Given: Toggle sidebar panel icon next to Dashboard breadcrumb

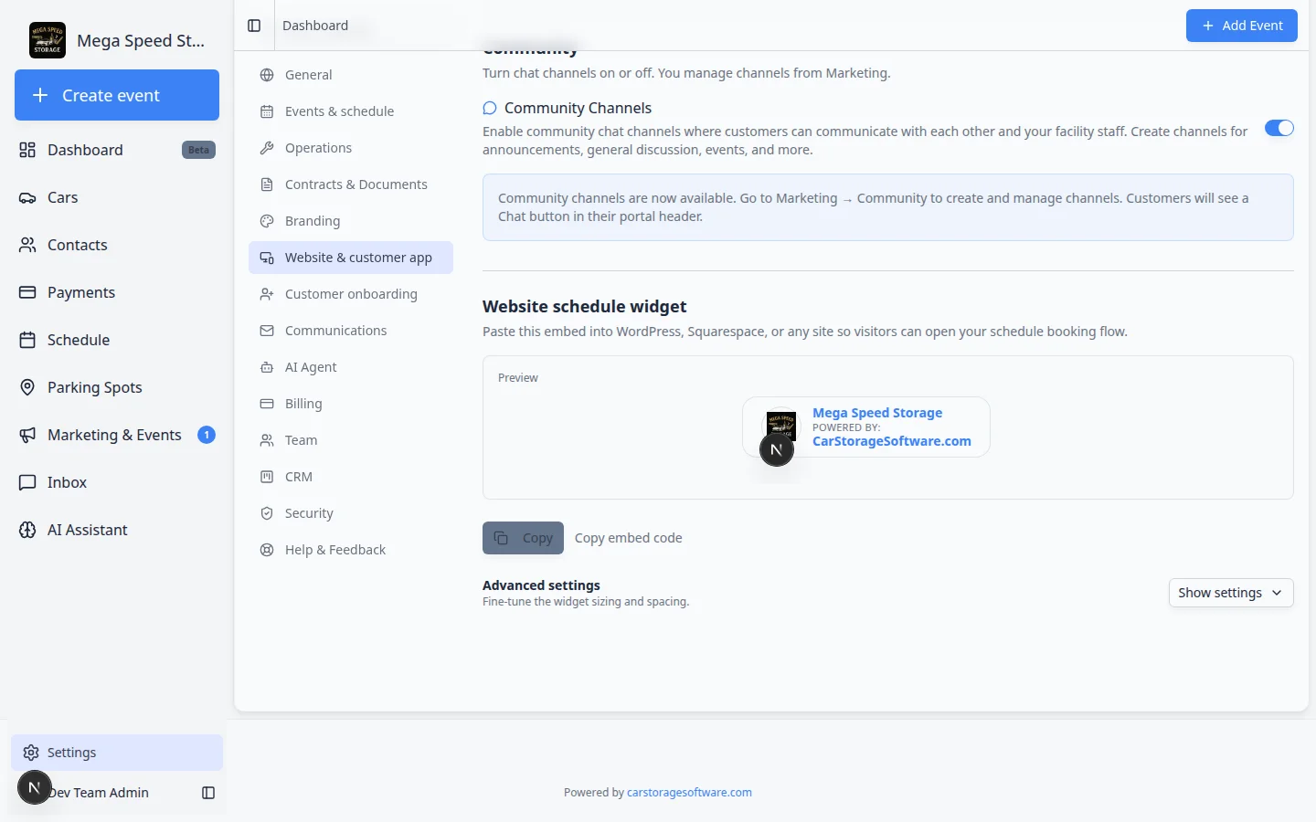Looking at the screenshot, I should (x=254, y=26).
